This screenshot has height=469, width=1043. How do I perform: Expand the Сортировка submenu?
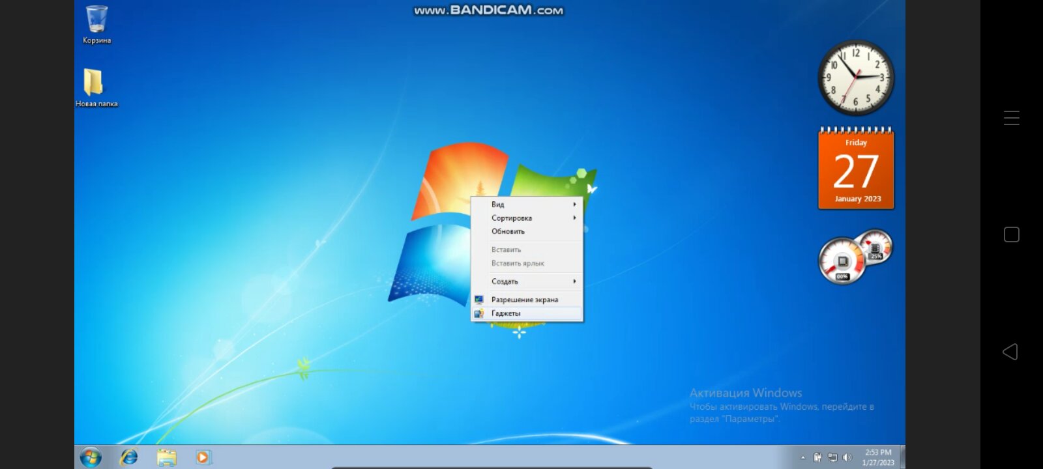tap(527, 218)
